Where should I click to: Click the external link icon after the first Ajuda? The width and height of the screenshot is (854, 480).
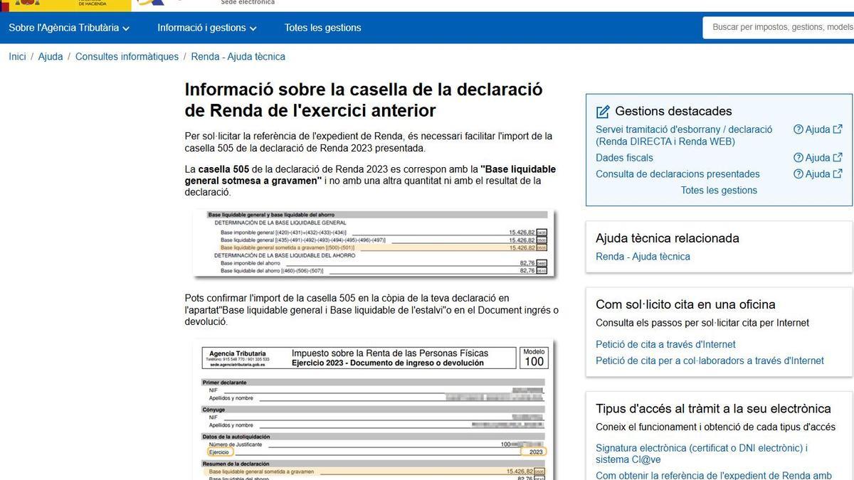click(x=836, y=129)
